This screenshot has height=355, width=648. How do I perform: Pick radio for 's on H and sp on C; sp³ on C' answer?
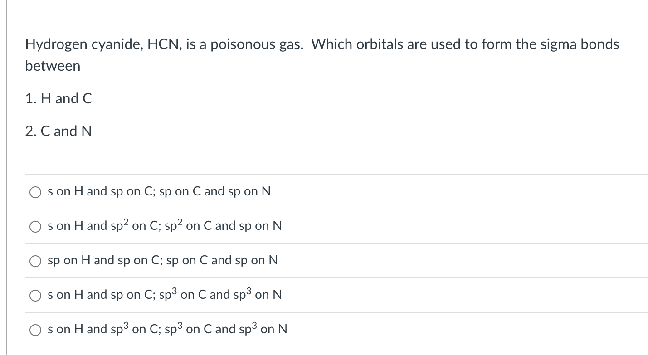point(36,296)
